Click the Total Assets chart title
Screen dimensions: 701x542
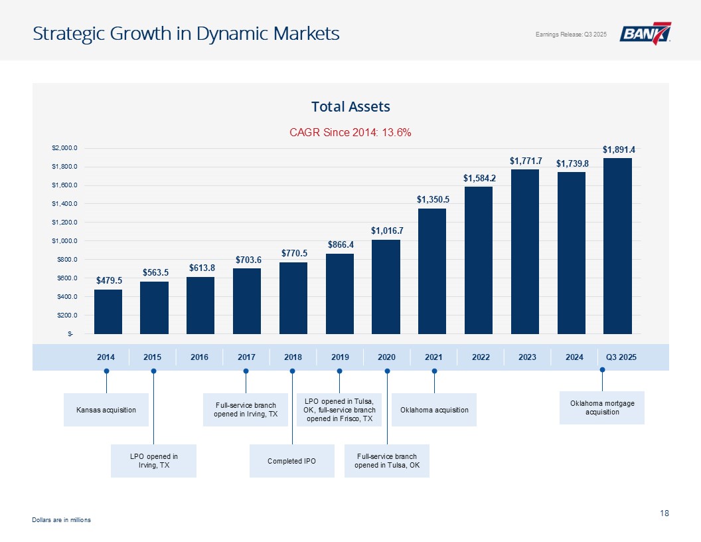[x=350, y=106]
